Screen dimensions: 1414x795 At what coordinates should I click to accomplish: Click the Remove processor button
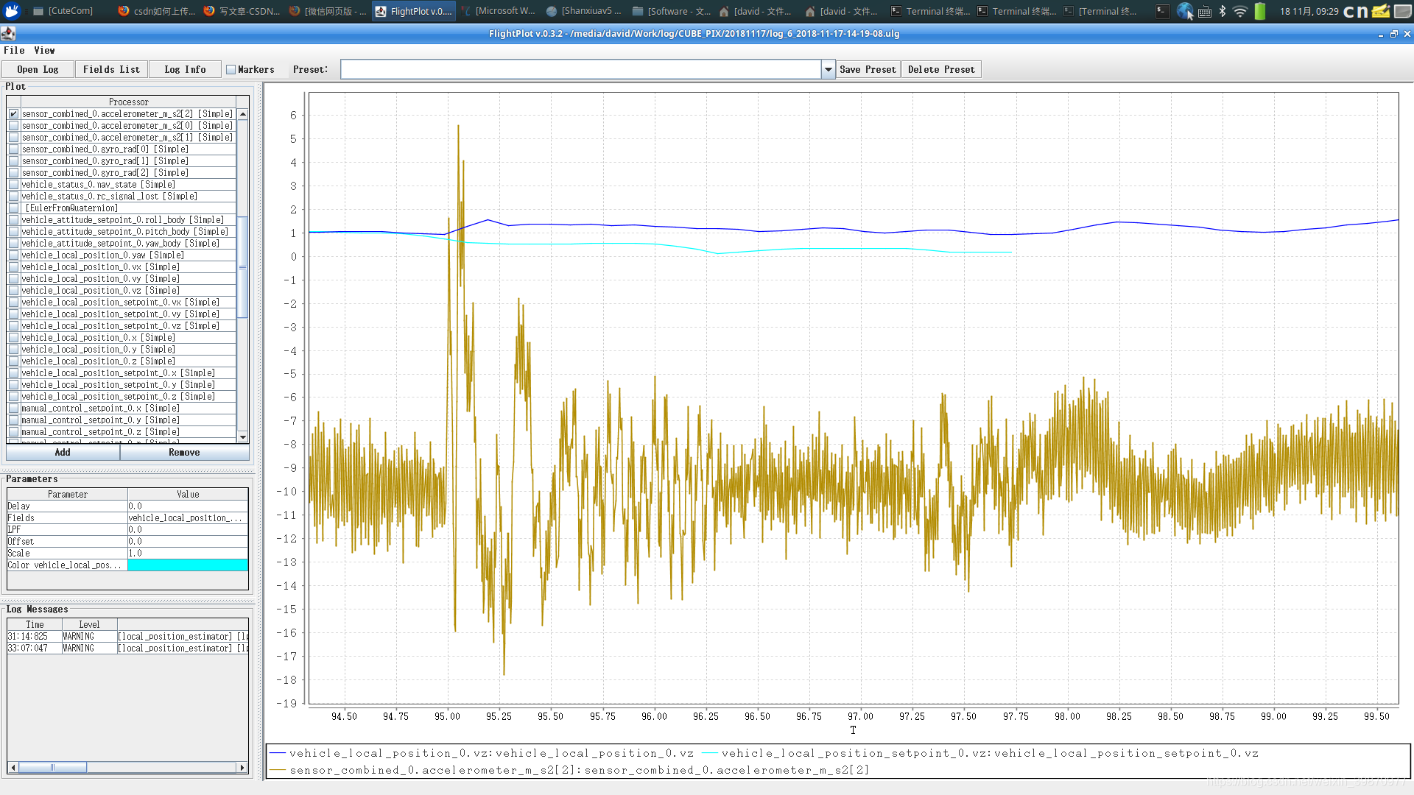pyautogui.click(x=184, y=453)
